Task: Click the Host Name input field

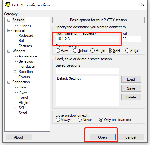Action: [88, 39]
